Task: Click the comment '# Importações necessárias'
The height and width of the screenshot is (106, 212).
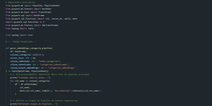Action: pyautogui.click(x=20, y=2)
